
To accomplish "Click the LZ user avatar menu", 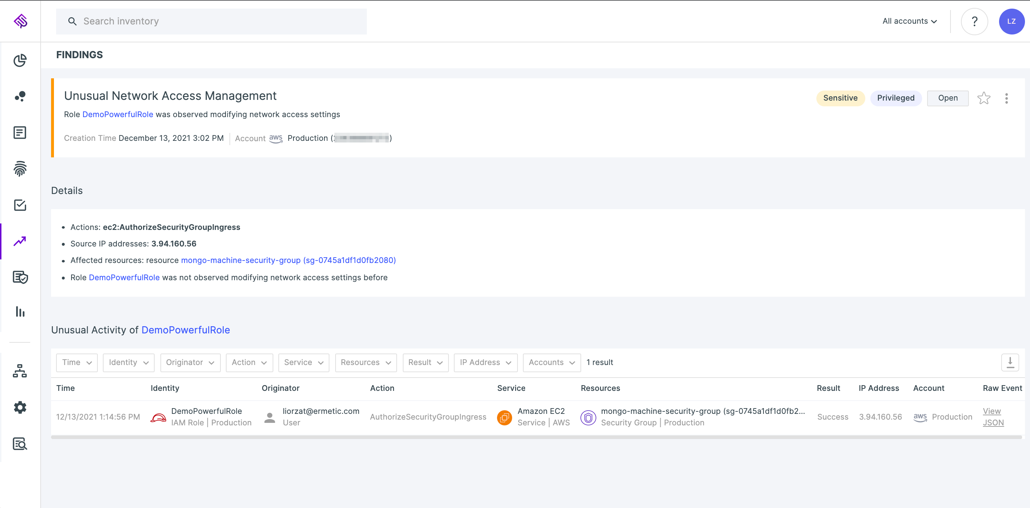I will point(1012,21).
